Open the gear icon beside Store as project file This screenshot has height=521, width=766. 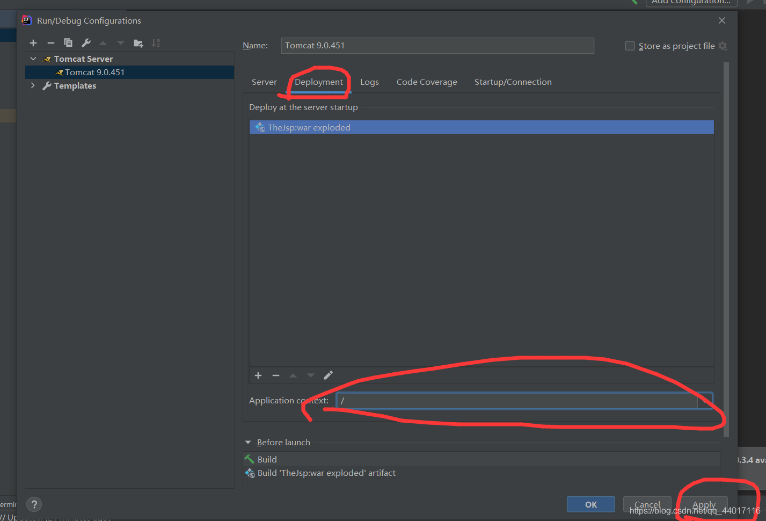pos(723,46)
